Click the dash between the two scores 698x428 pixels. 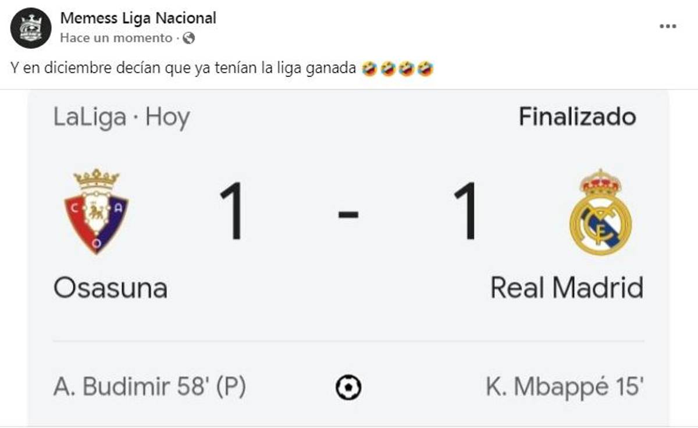click(348, 214)
